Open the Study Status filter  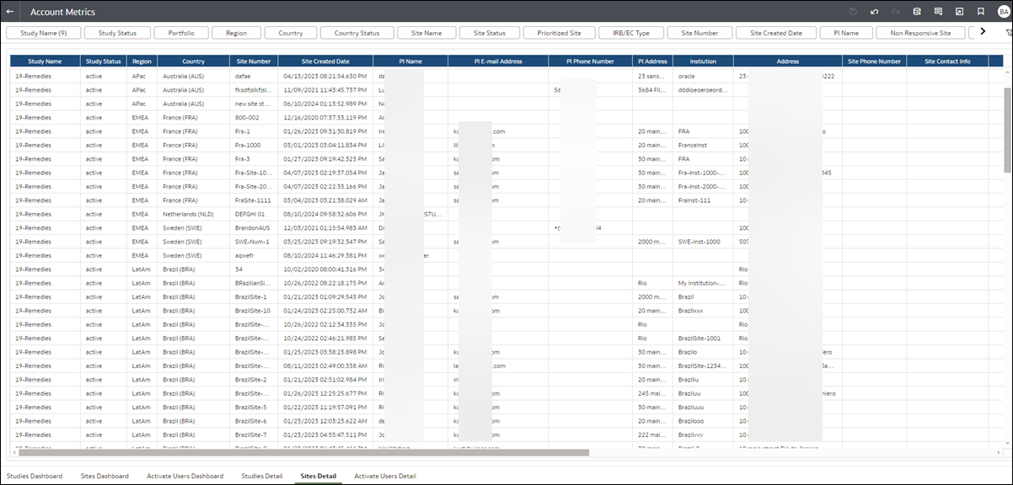(118, 33)
